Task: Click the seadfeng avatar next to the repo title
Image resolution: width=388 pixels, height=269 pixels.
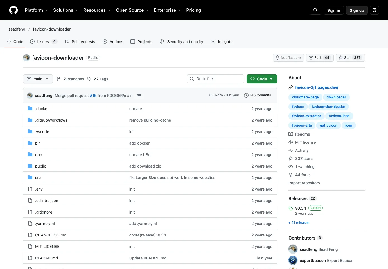Action: pyautogui.click(x=26, y=58)
